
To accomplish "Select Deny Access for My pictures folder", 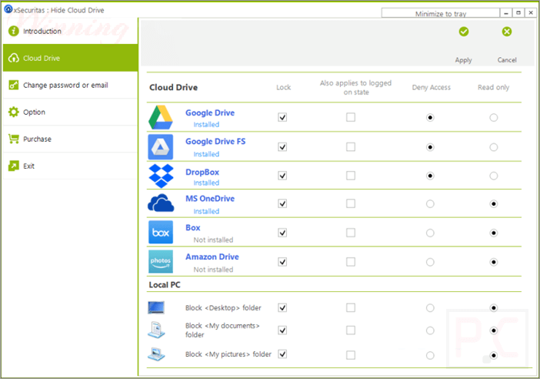I will 430,355.
